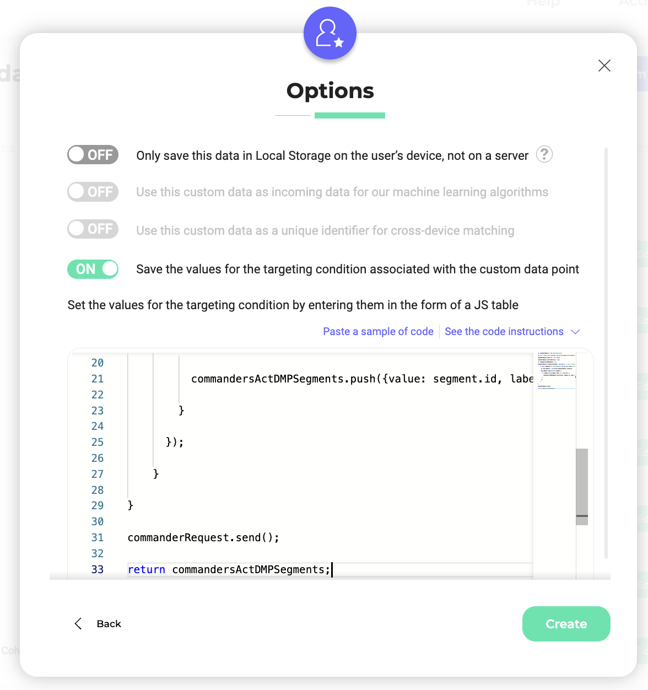Click the chevron beside code instructions
648x690 pixels.
[x=575, y=332]
